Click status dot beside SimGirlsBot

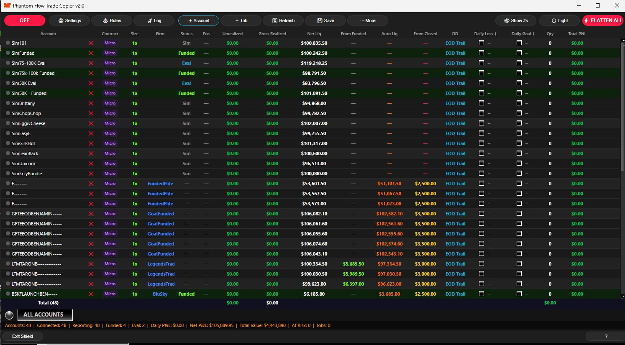[8, 143]
